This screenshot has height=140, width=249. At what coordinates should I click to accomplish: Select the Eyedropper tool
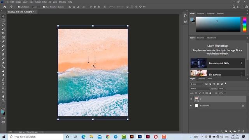[x=3, y=42]
